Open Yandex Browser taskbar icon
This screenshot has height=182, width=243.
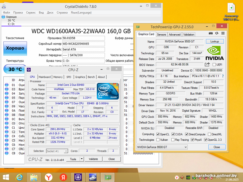49,177
